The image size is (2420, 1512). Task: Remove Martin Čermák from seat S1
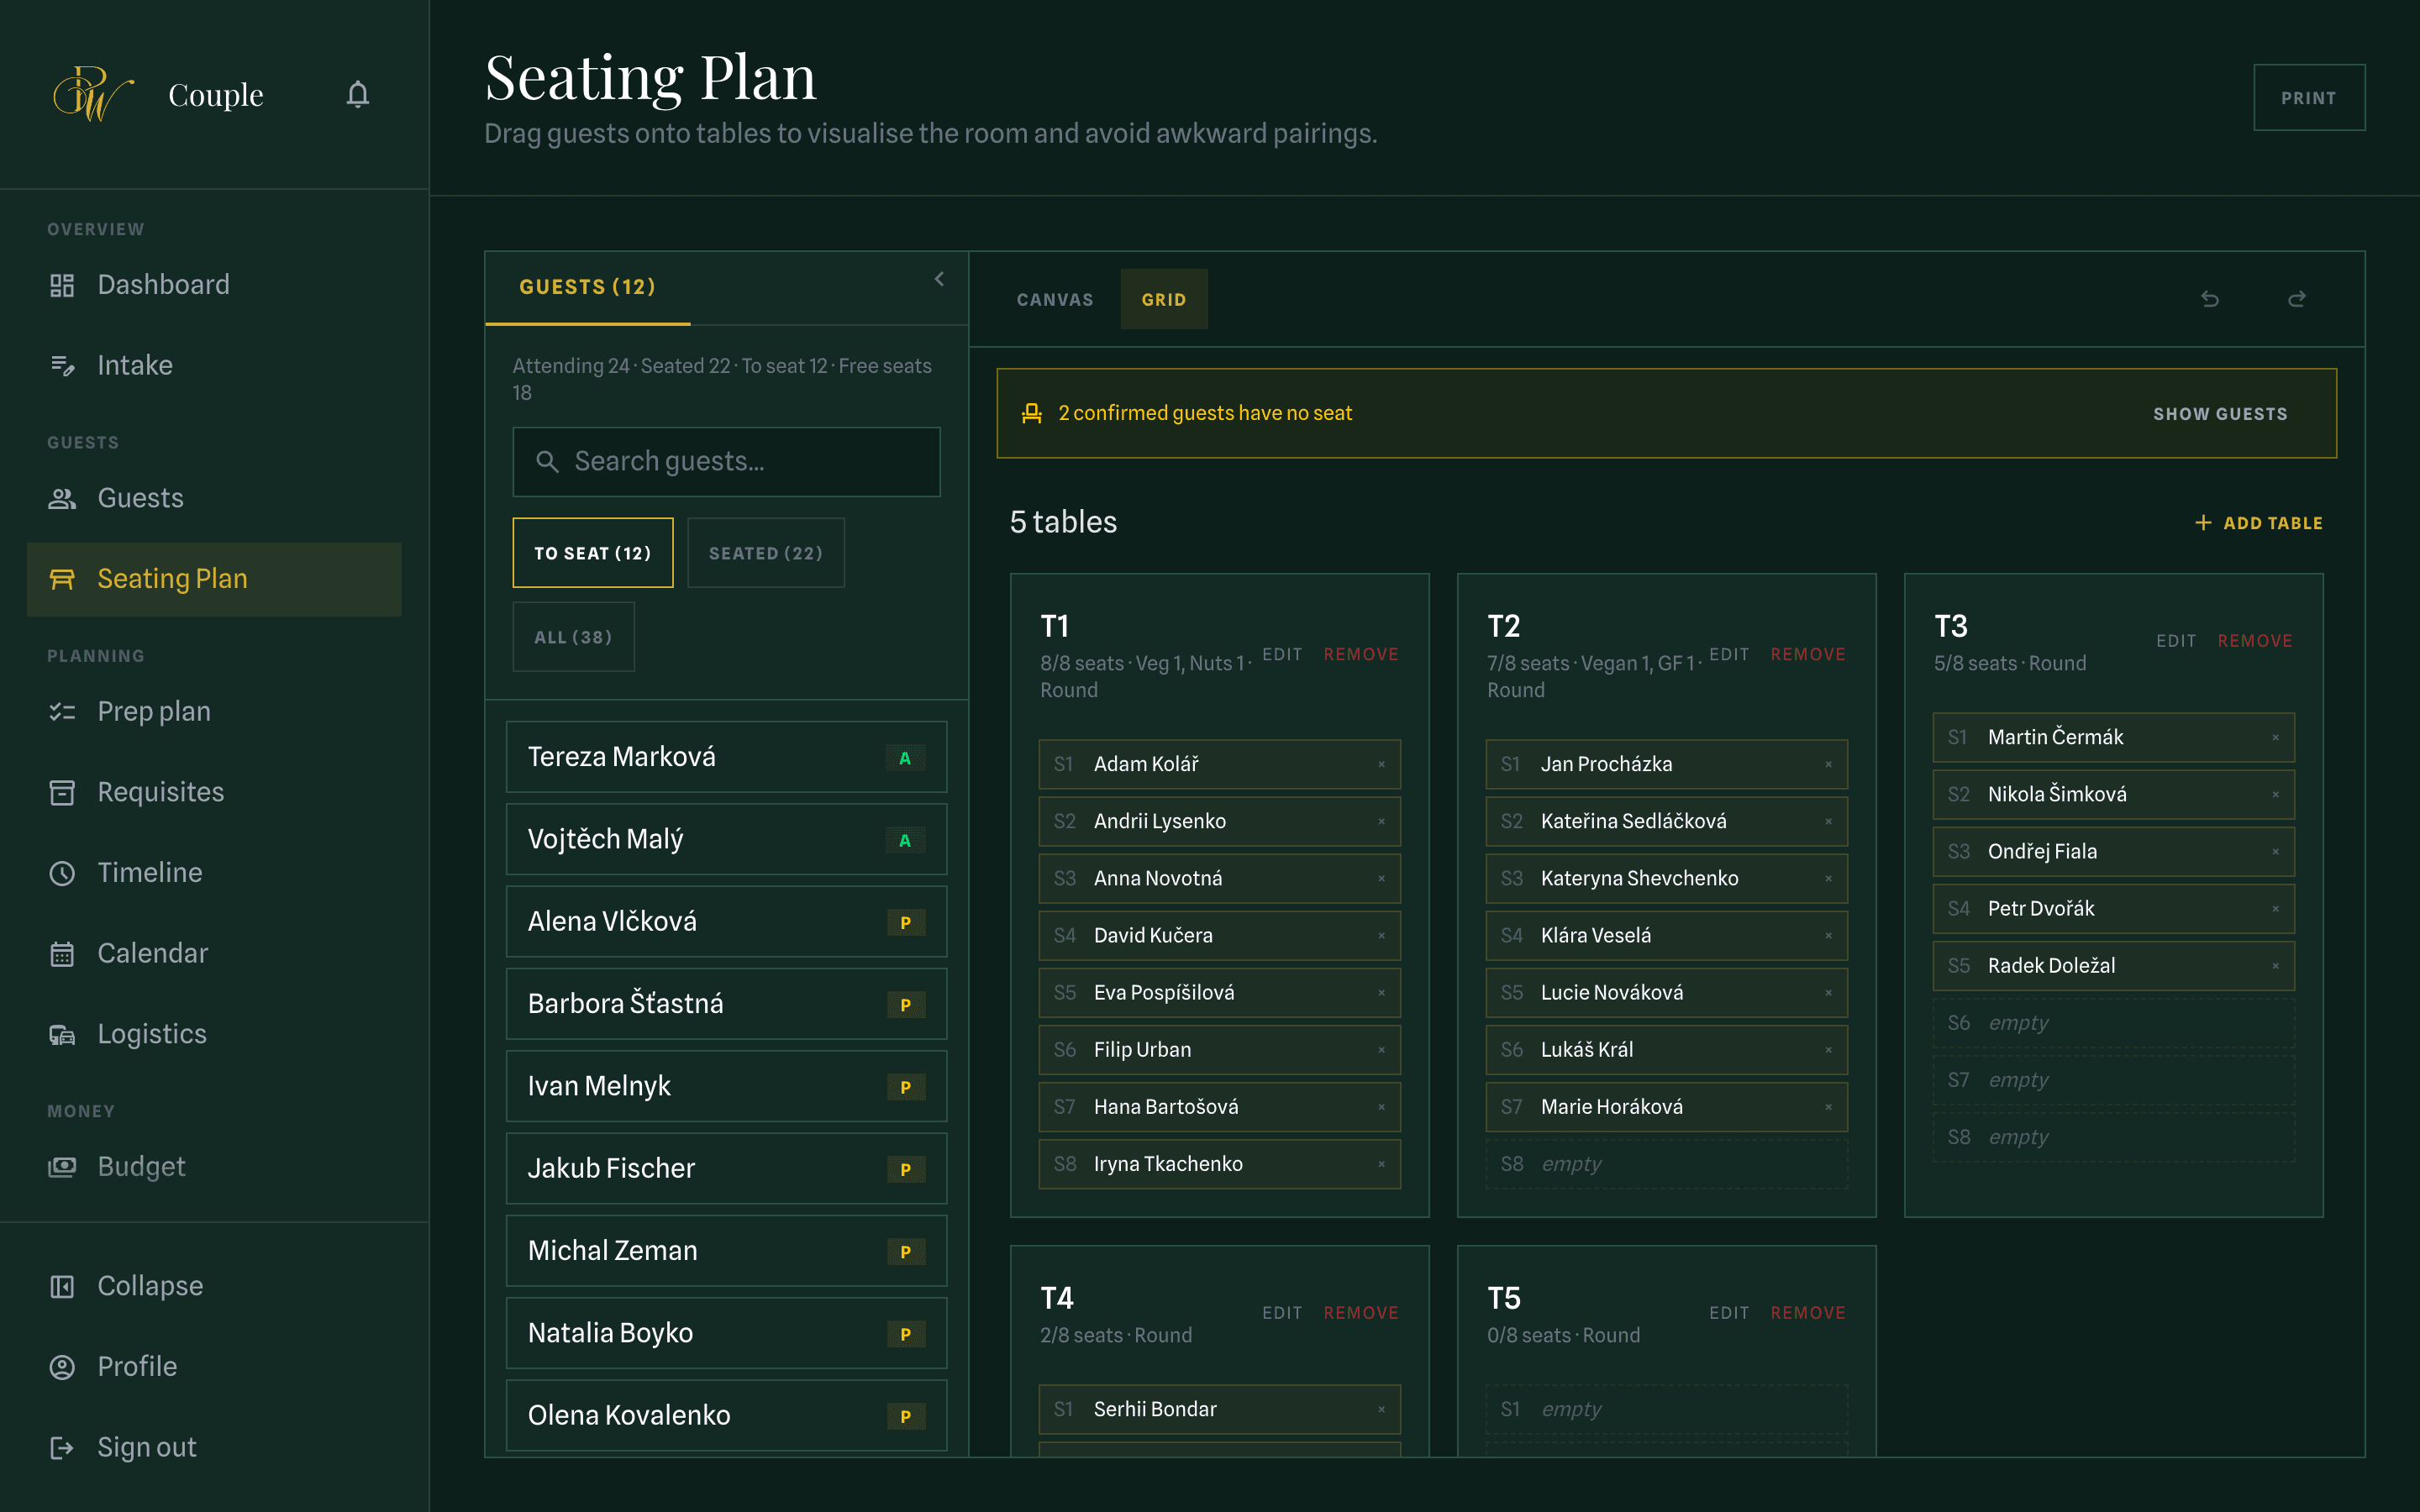pyautogui.click(x=2275, y=738)
